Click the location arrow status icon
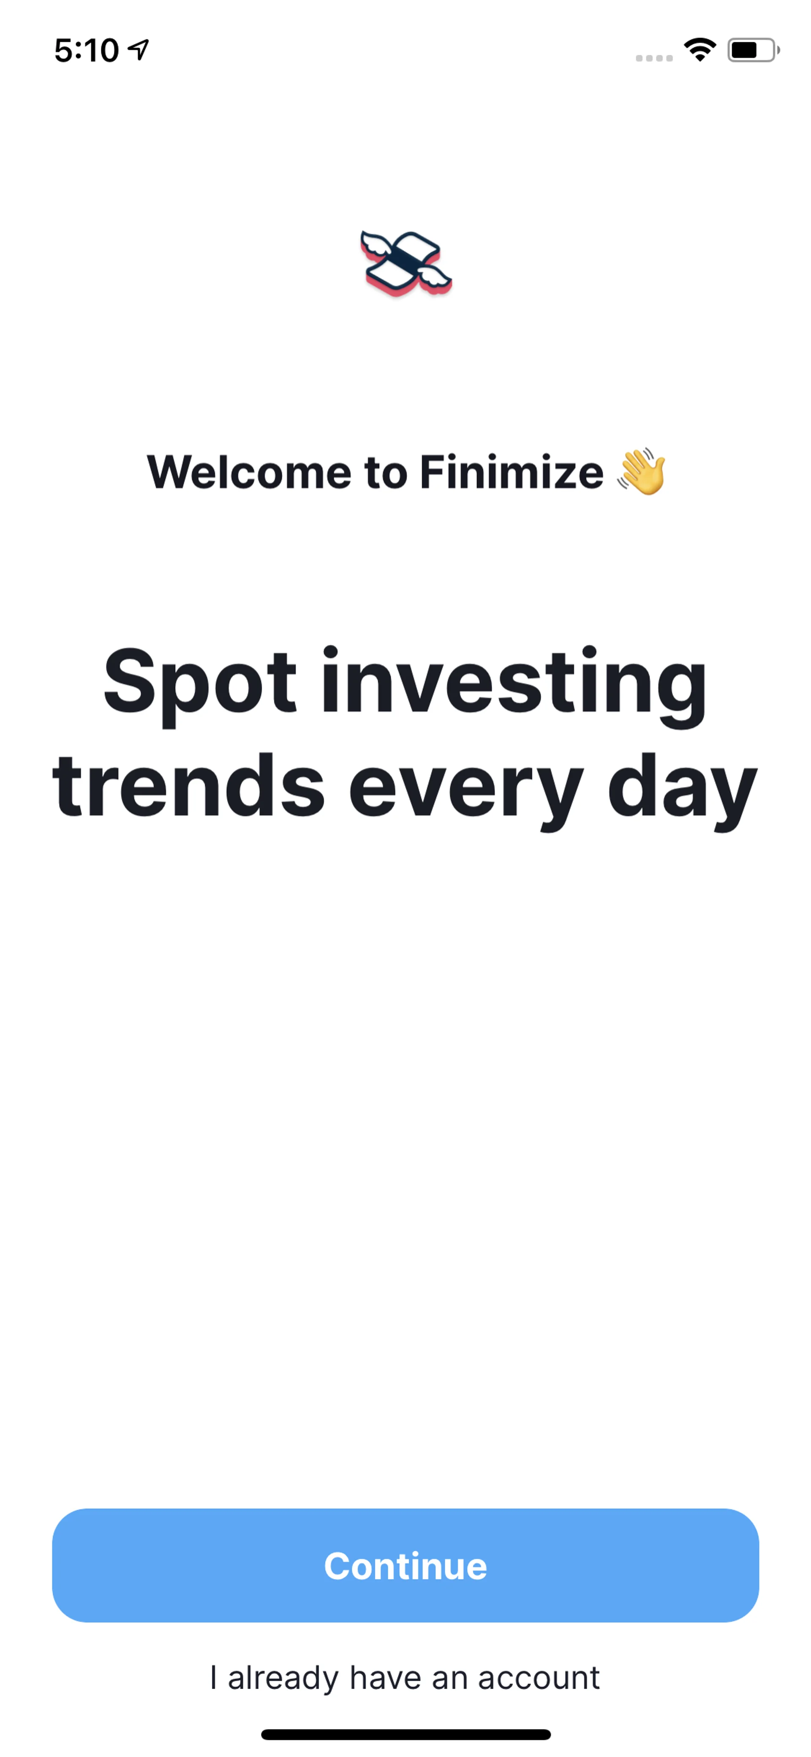This screenshot has width=811, height=1757. coord(139,49)
